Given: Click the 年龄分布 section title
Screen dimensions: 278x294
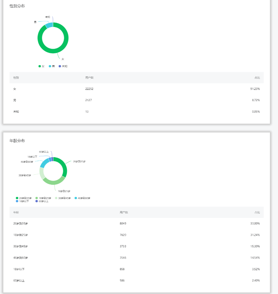Looking at the screenshot, I should coord(17,141).
